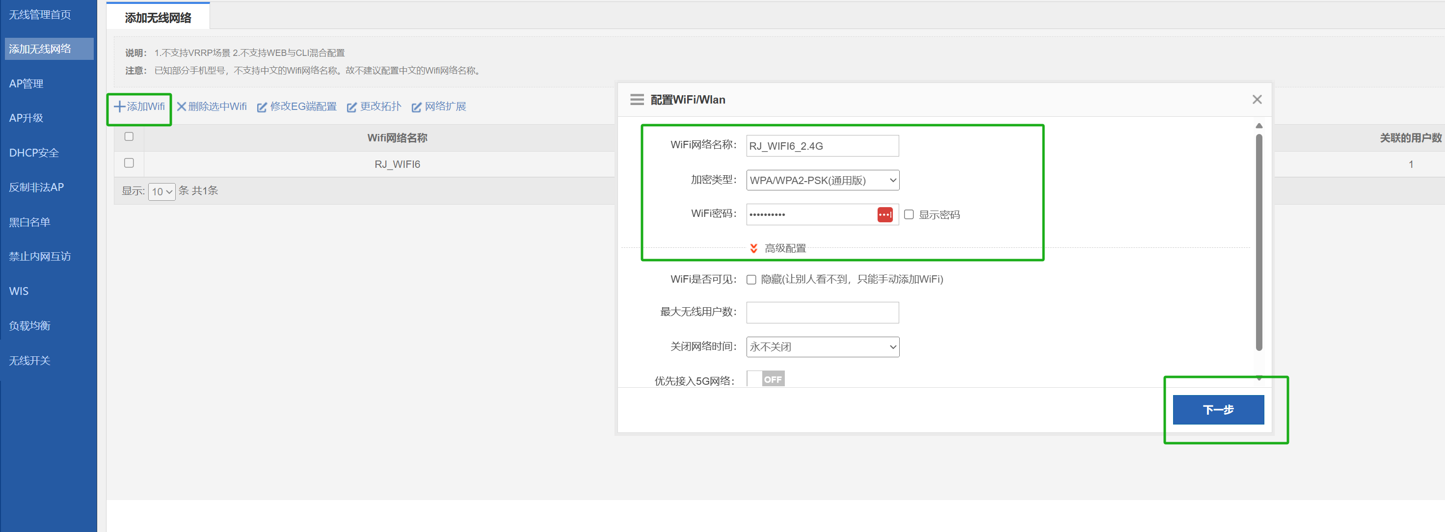Screen dimensions: 1445x532
Task: Select the RJ_WIFI6 row checkbox
Action: point(129,163)
